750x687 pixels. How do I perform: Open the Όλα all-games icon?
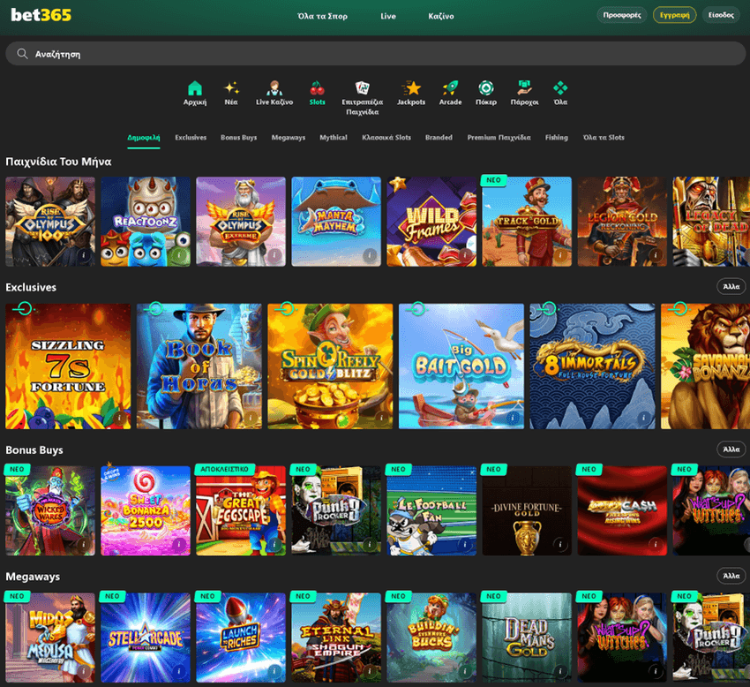[560, 88]
